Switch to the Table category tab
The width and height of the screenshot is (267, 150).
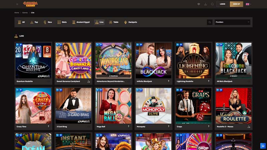coord(113,22)
